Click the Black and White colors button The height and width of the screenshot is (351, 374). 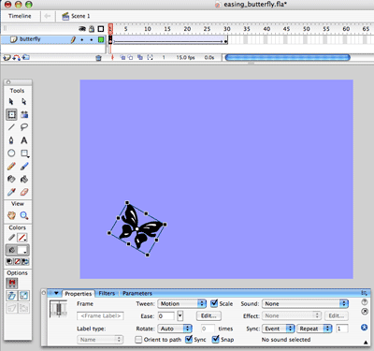9,261
